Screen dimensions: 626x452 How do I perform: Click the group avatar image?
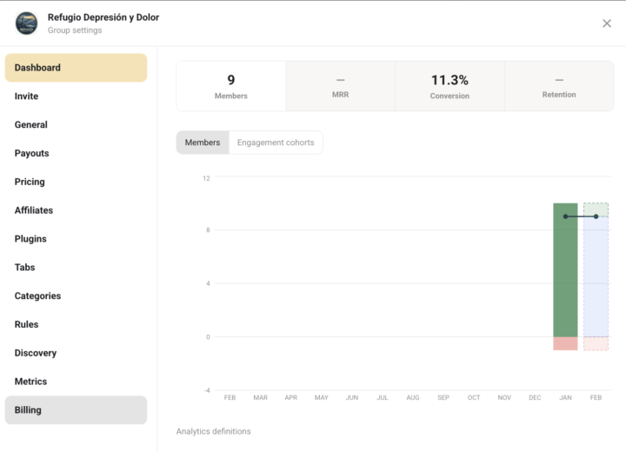coord(27,23)
